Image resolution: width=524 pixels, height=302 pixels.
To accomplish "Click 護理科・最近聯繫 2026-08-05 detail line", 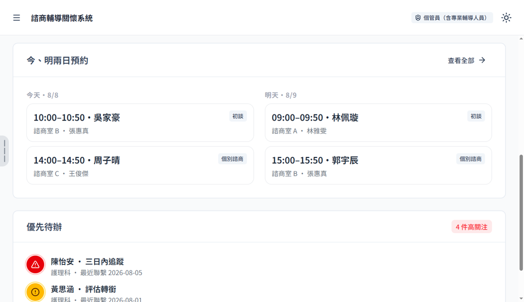I will [x=97, y=273].
